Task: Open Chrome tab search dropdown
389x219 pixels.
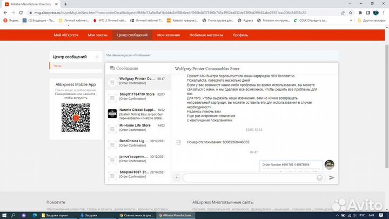Action: tap(350, 4)
